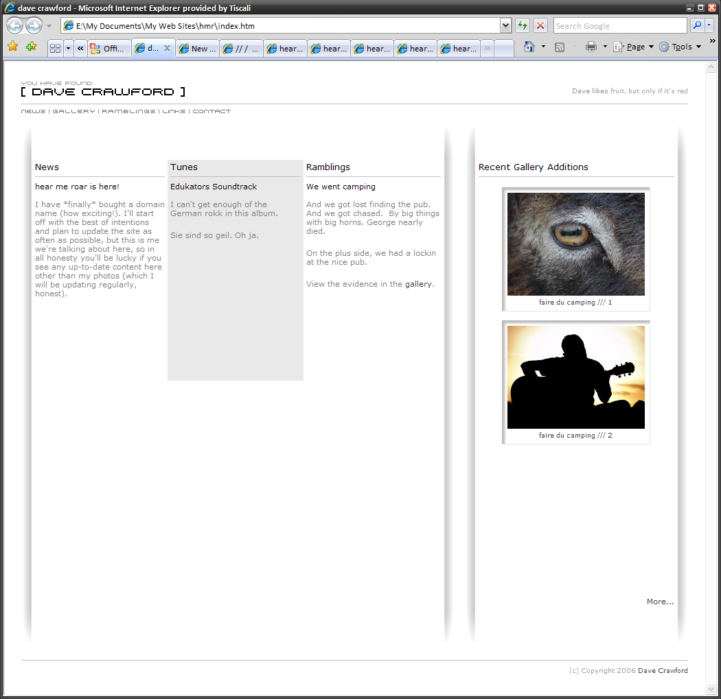
Task: Click the tab scroll-right chevron
Action: (488, 48)
